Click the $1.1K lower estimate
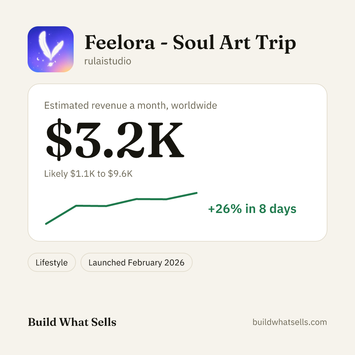Screen dimensions: 355x355 83,174
